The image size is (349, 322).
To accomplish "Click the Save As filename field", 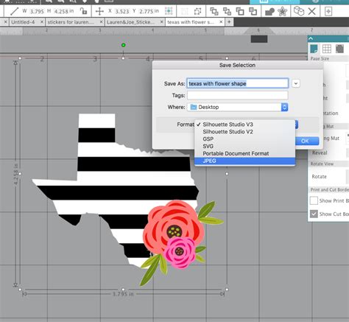I will click(237, 83).
